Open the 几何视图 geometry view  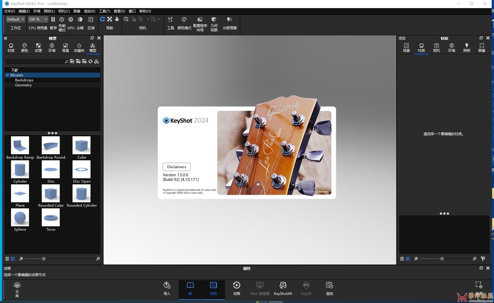(214, 19)
